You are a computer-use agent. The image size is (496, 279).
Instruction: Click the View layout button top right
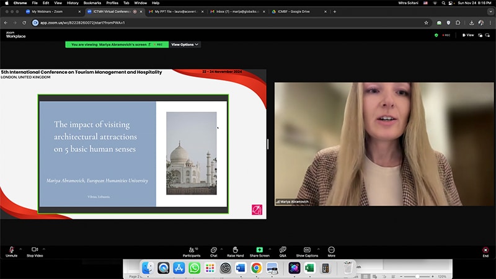pyautogui.click(x=468, y=35)
